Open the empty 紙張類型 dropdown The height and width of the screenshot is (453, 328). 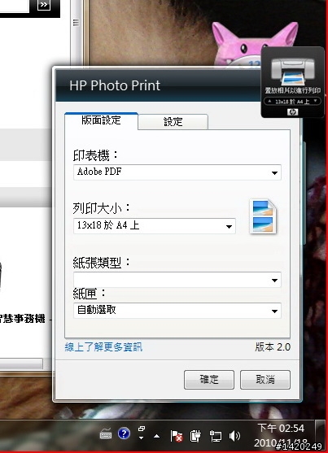(177, 280)
